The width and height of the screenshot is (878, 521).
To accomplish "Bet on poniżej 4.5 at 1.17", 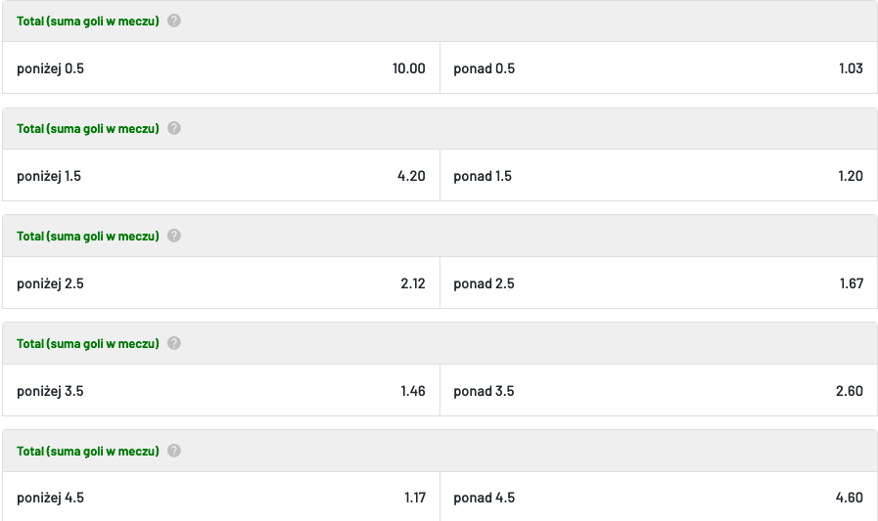I will pos(221,497).
